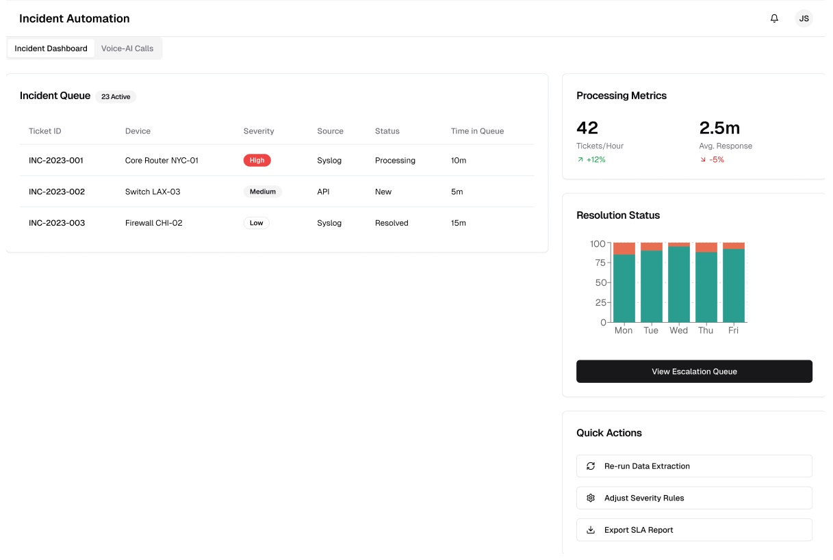Screen dimensions: 833x560
Task: Click the Low severity badge
Action: click(256, 223)
